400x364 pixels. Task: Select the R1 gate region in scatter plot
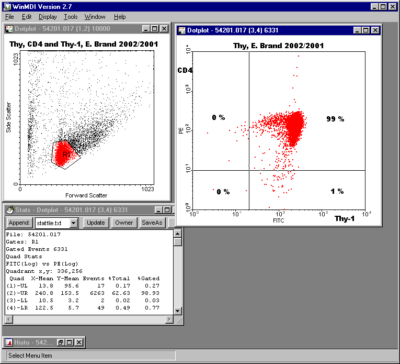tap(66, 155)
